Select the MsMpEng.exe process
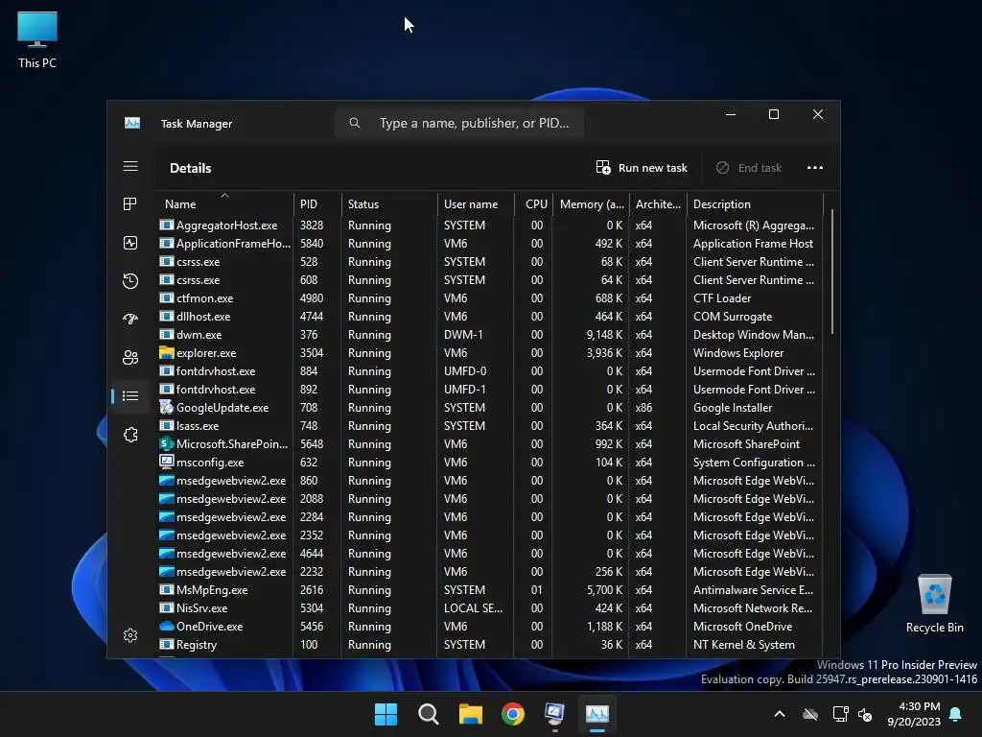Screen dimensions: 982x737 489,590
